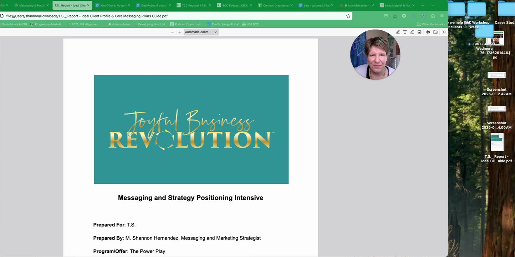
Task: Switch to Content Creation tab
Action: tap(275, 5)
